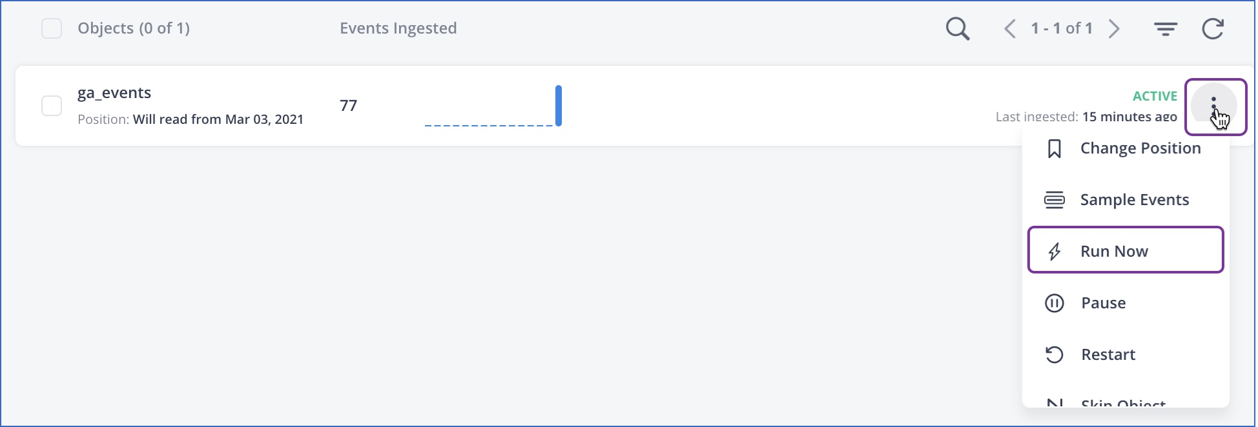Select Sample Events from the menu
The height and width of the screenshot is (427, 1258).
tap(1134, 200)
